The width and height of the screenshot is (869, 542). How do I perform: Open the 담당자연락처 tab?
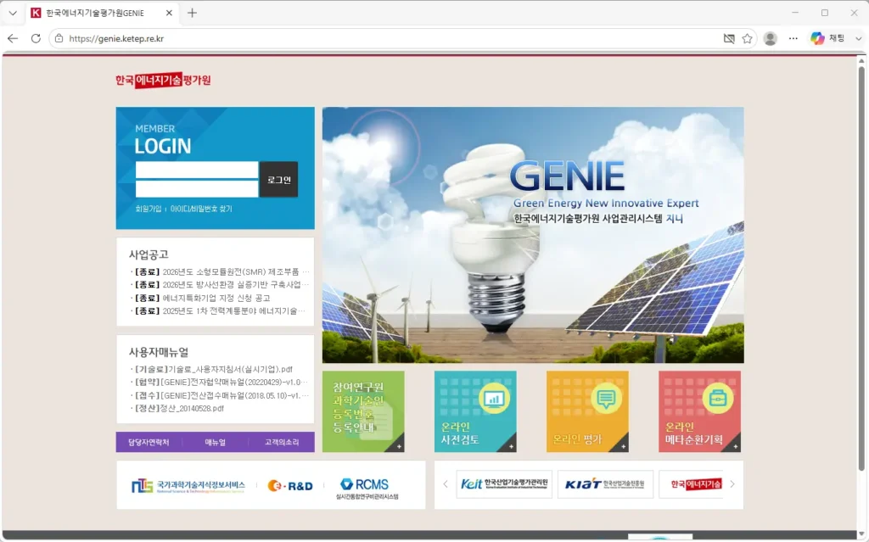(x=149, y=442)
